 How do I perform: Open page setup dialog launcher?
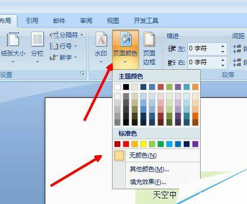coord(83,73)
